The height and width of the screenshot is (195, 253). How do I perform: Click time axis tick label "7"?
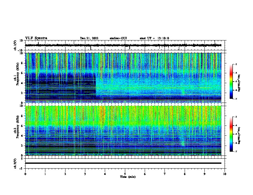165,174
